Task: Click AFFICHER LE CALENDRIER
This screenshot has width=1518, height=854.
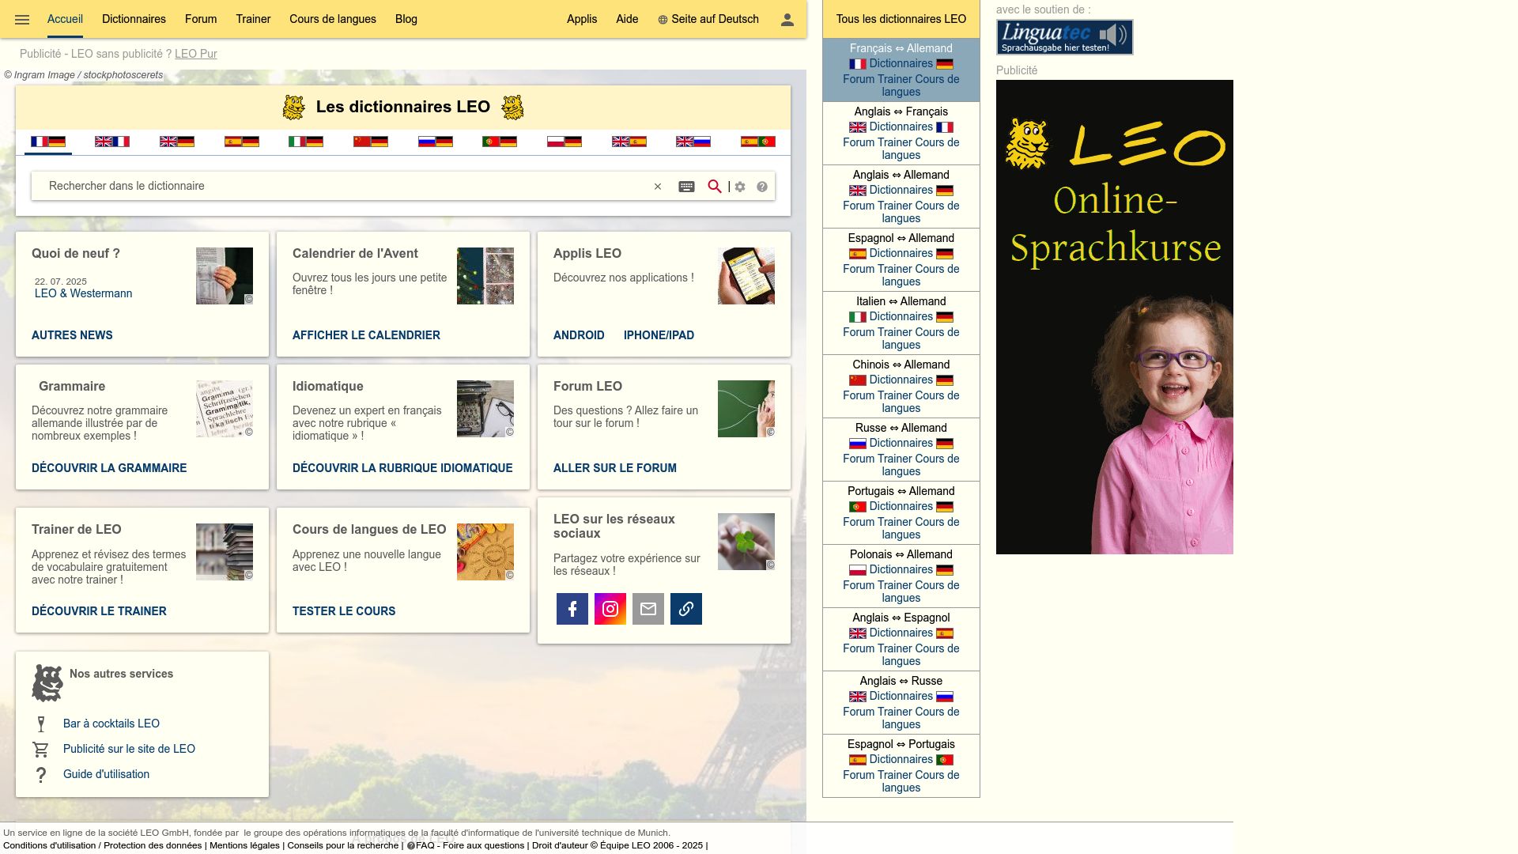Action: (366, 334)
